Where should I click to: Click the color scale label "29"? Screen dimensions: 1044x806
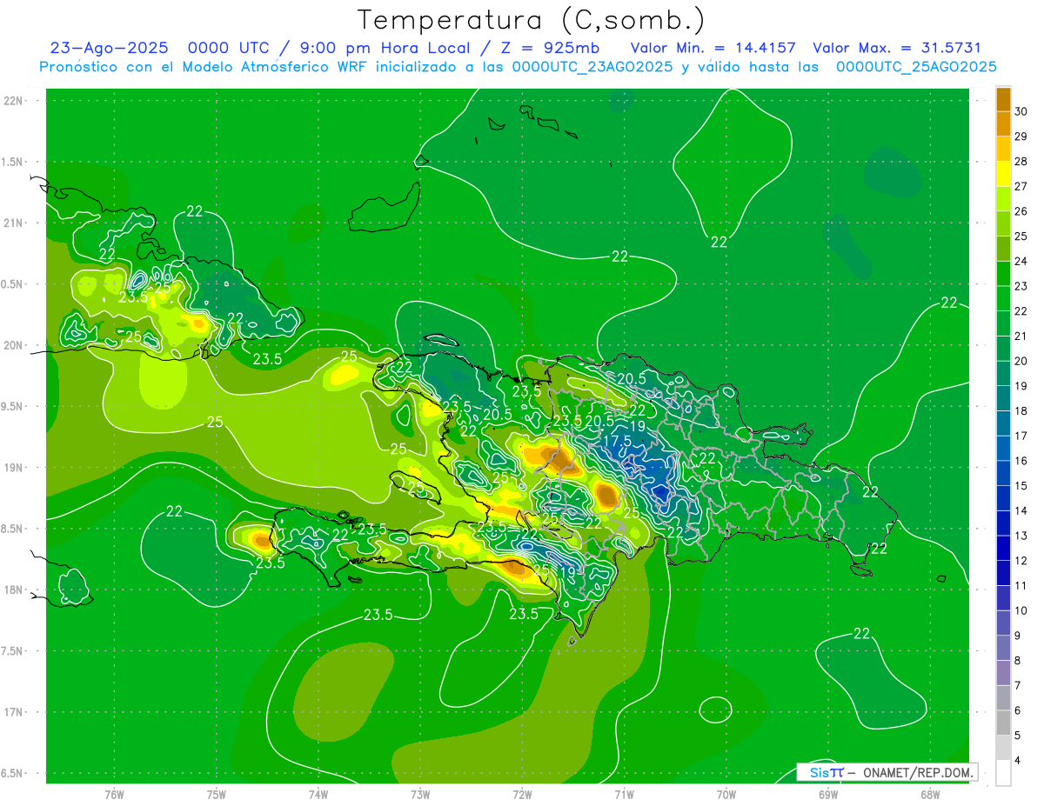point(1021,137)
